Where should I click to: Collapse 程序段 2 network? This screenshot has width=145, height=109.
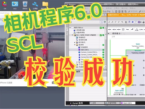pos(108,34)
